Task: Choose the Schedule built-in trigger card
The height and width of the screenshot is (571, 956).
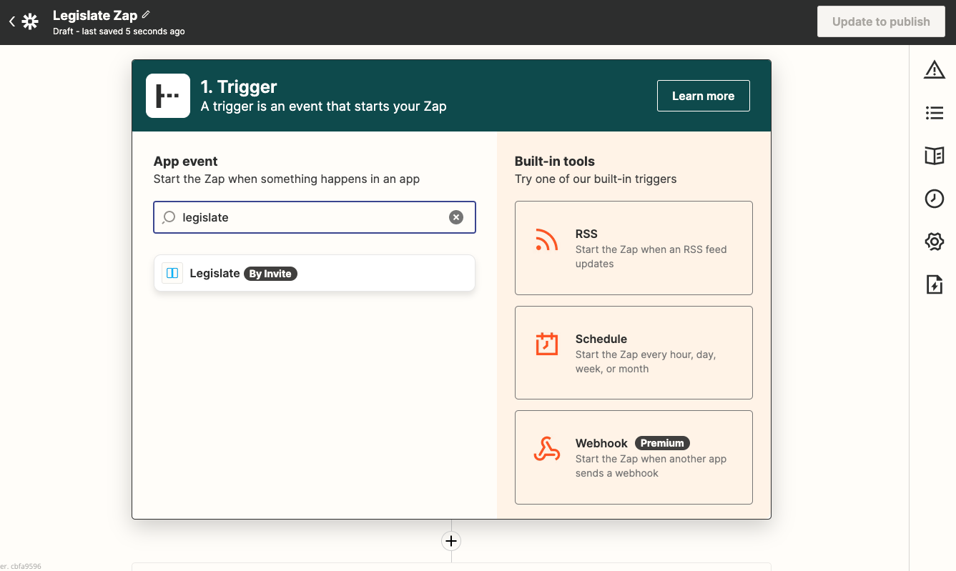Action: (634, 352)
